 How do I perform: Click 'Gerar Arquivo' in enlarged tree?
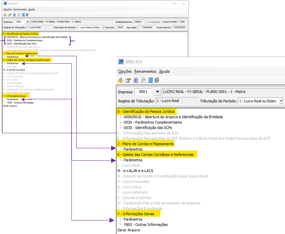[129, 230]
